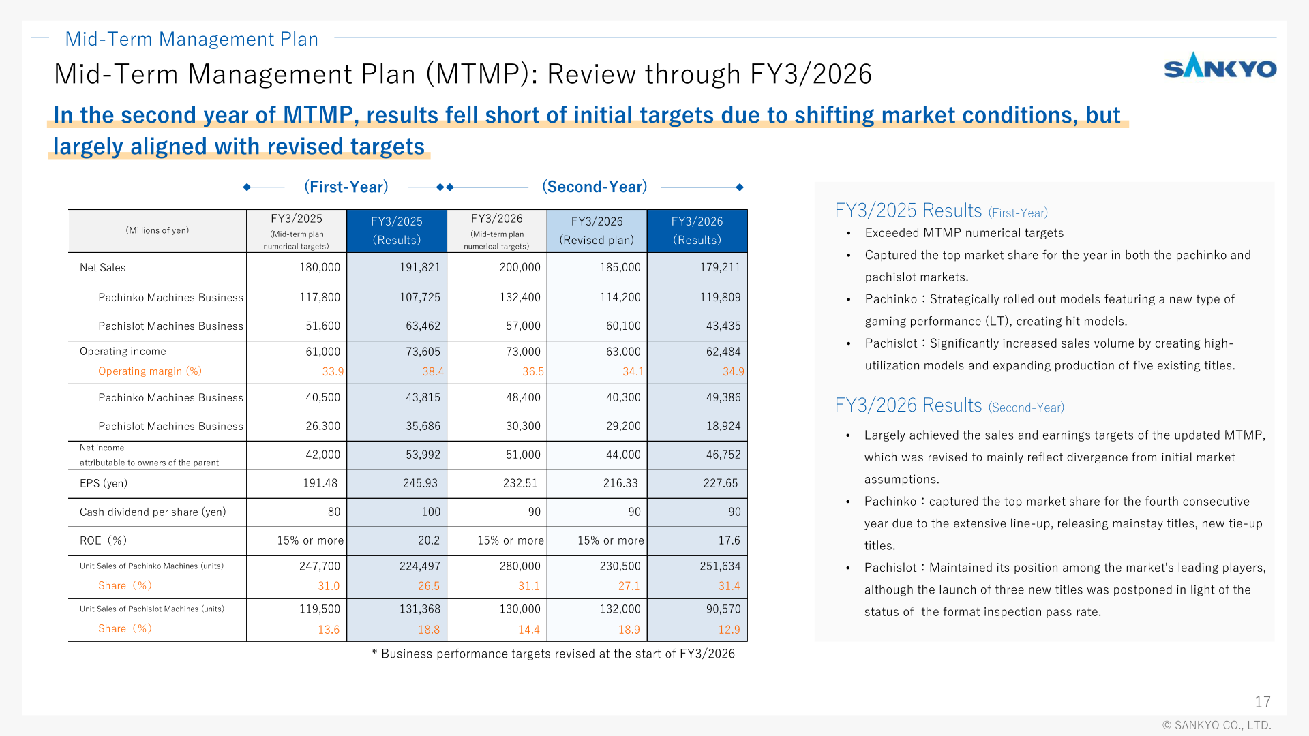Image resolution: width=1309 pixels, height=736 pixels.
Task: Select the Net Sales value 179,211
Action: click(x=720, y=268)
